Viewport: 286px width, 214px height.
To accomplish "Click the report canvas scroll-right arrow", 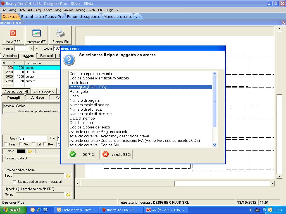I will 272,183.
